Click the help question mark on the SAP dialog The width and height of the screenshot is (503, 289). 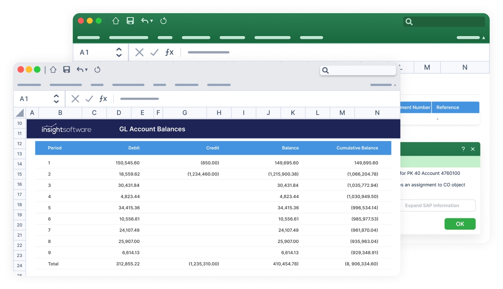[463, 149]
